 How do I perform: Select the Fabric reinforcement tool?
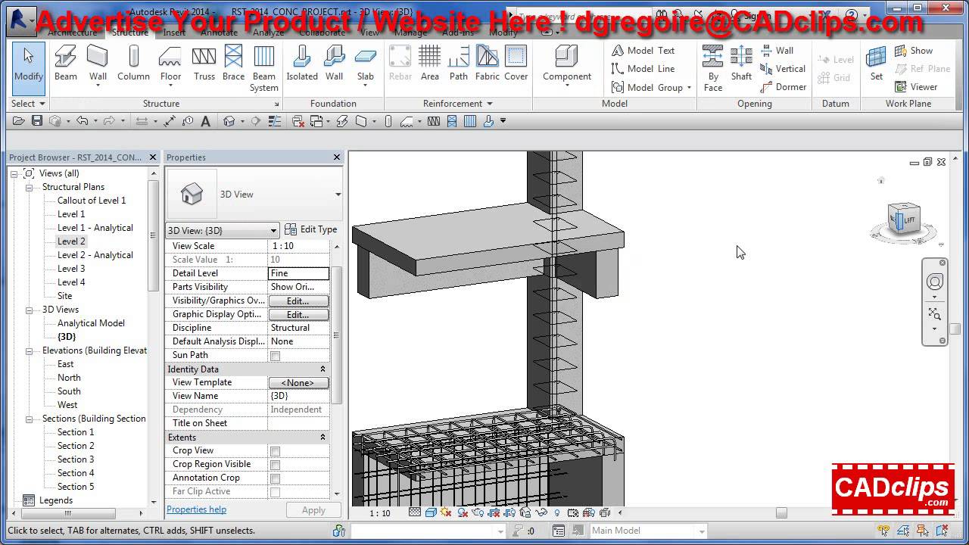coord(487,64)
